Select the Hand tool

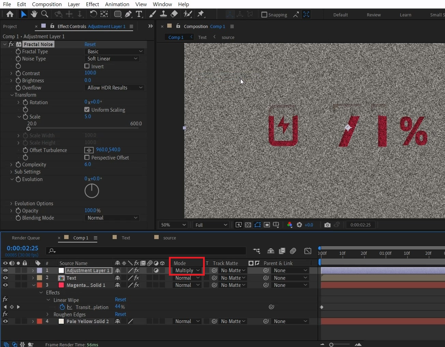[34, 14]
